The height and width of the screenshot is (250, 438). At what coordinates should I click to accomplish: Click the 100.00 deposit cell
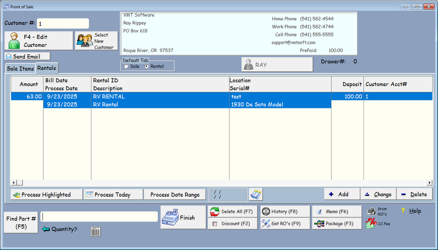348,97
